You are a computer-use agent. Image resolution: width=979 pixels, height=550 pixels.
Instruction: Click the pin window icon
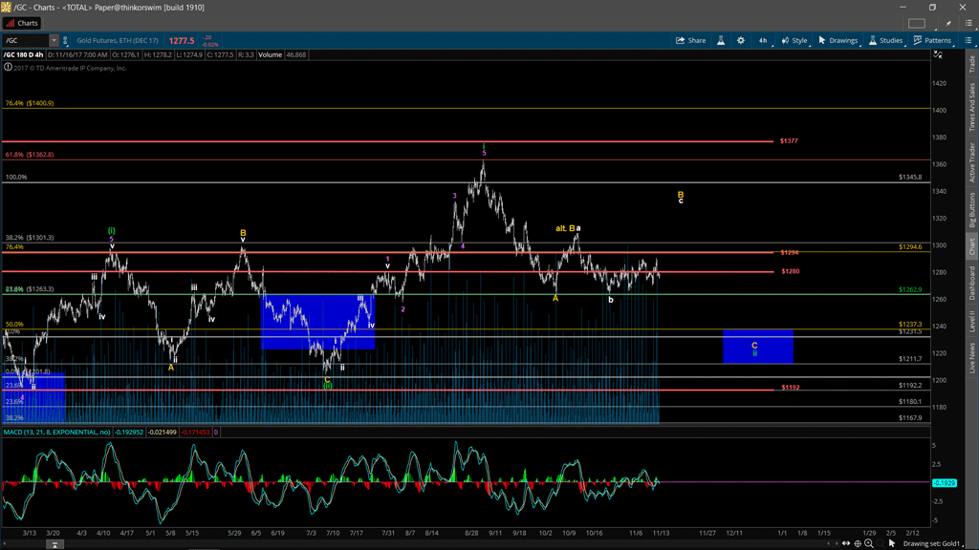pos(948,23)
